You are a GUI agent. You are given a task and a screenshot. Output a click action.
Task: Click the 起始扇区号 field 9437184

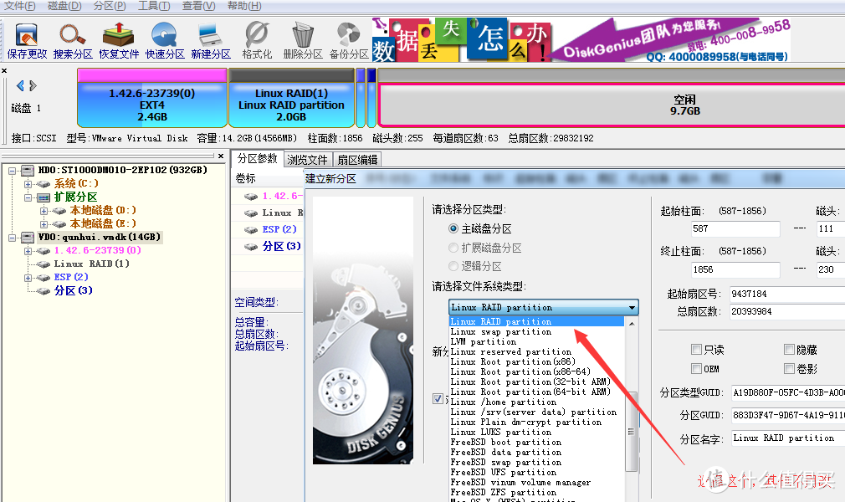coord(787,294)
